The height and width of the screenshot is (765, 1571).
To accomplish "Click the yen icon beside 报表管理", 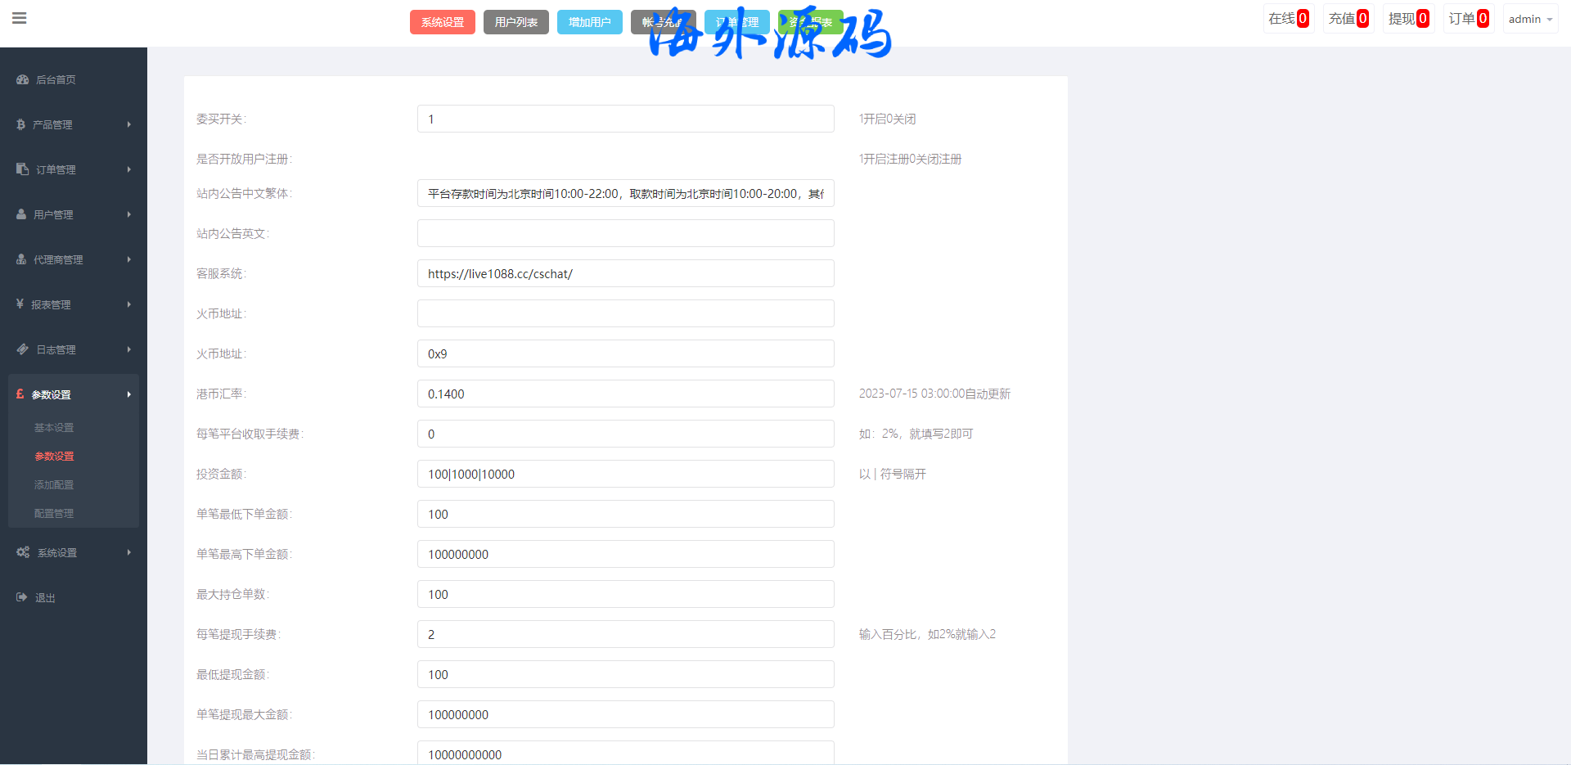I will 20,304.
